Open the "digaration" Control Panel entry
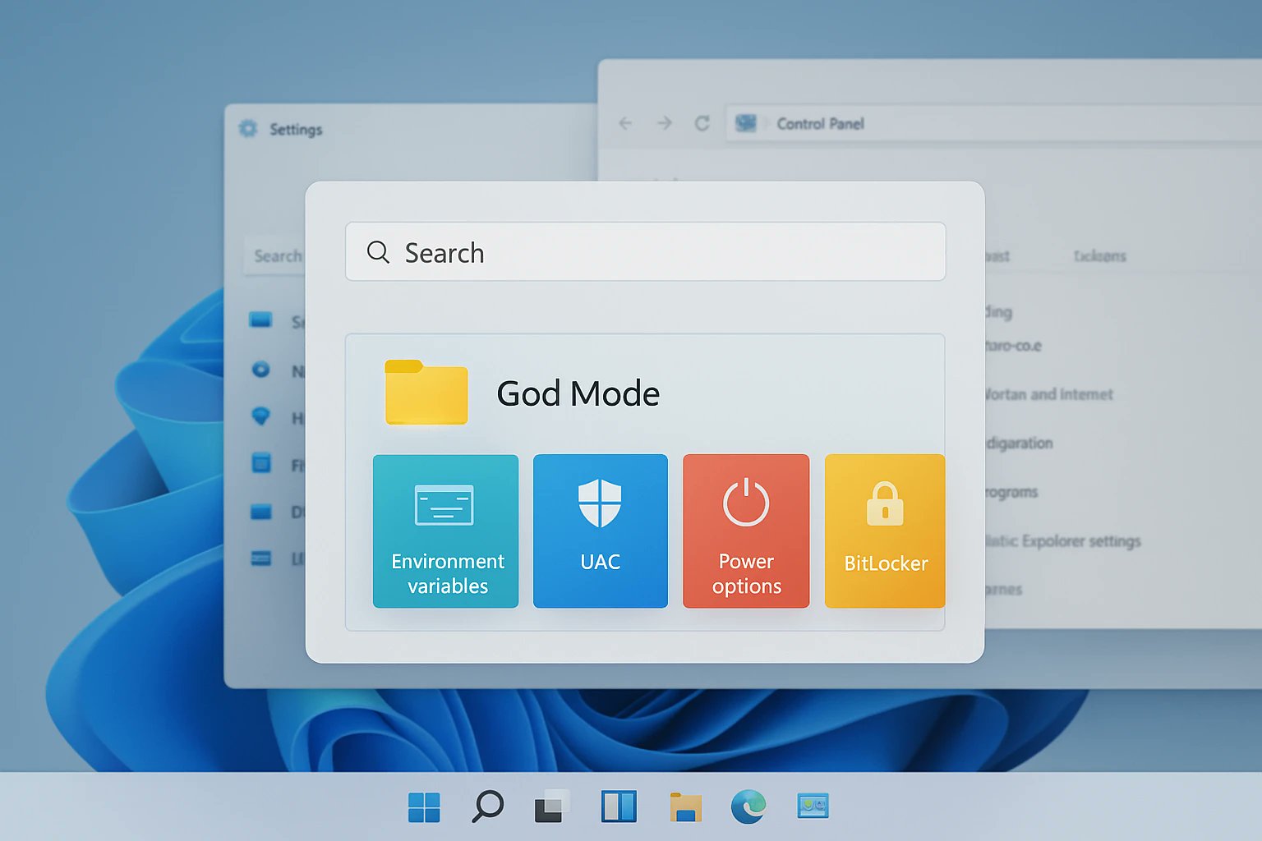 [x=1019, y=443]
